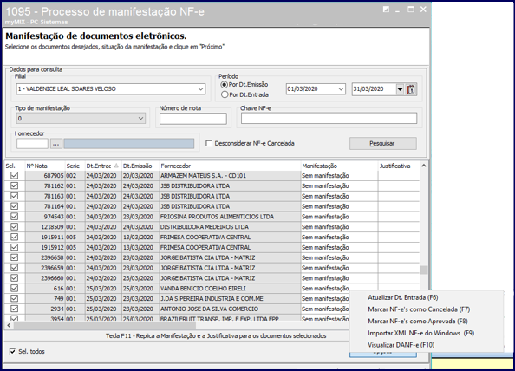
Task: Click the Manifestação column header
Action: tap(339, 166)
